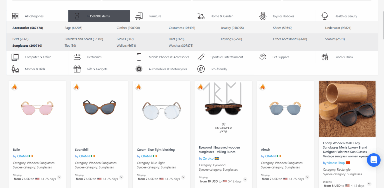The width and height of the screenshot is (384, 188).
Task: Expand shipping details on the Strandhill card
Action: point(121,177)
